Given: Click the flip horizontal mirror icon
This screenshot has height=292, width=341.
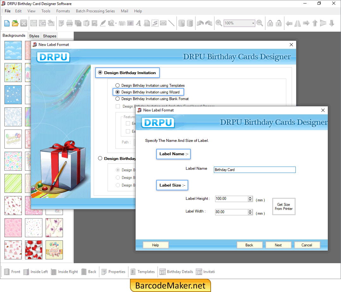Looking at the screenshot, I should [297, 23].
